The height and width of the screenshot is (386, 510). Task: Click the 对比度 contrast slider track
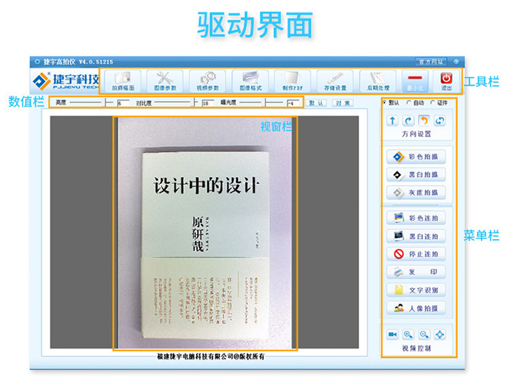point(173,103)
